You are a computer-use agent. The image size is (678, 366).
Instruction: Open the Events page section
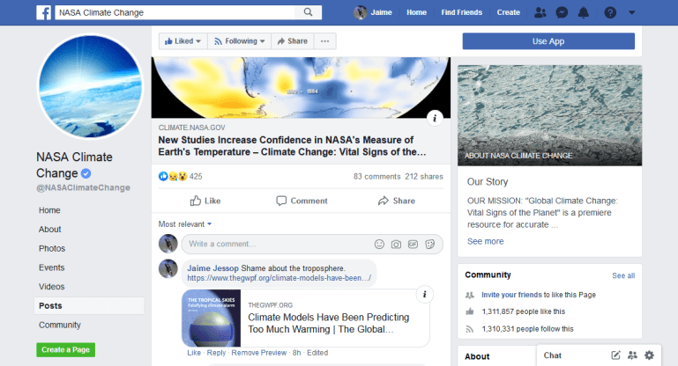coord(51,267)
